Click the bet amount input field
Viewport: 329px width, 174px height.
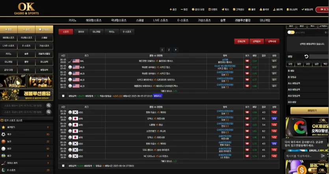(x=319, y=56)
